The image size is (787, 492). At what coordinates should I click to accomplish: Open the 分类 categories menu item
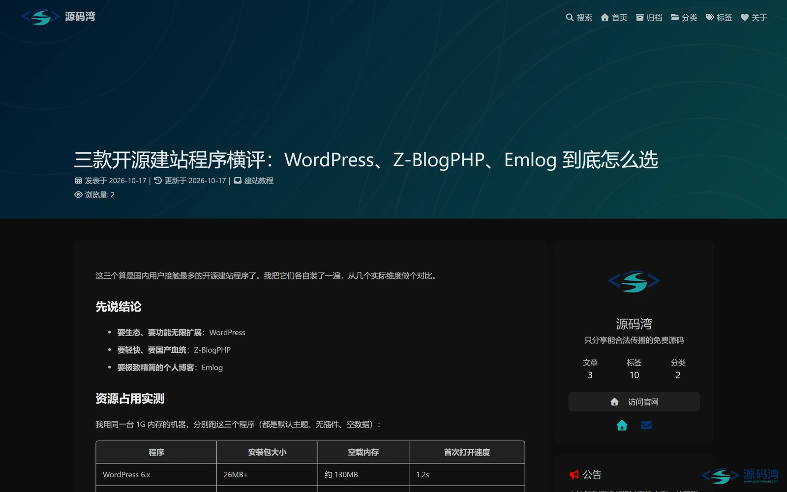tap(684, 18)
